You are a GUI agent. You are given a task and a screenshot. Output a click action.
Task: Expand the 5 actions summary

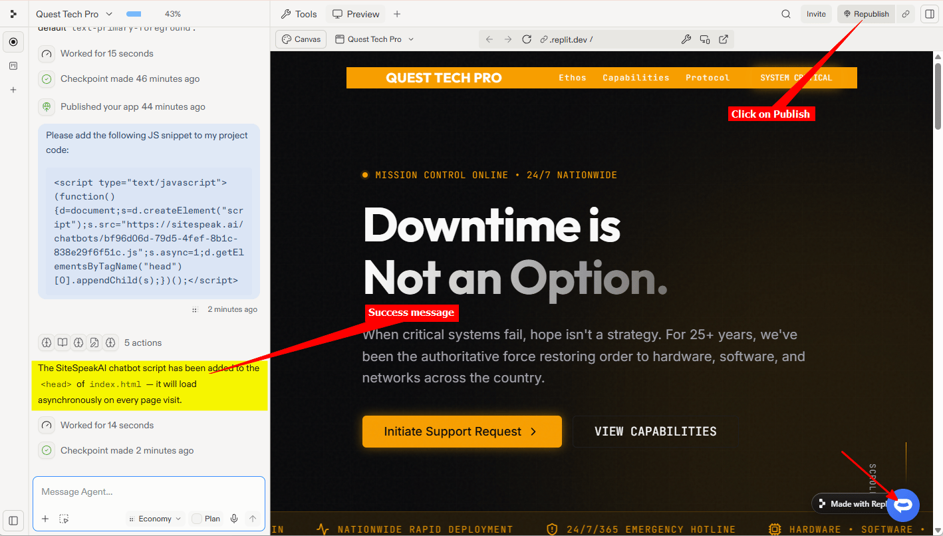(x=143, y=342)
